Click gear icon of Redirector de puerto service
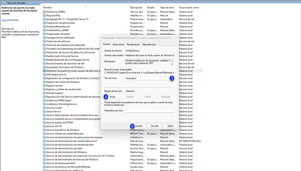The width and height of the screenshot is (301, 171). click(x=44, y=71)
